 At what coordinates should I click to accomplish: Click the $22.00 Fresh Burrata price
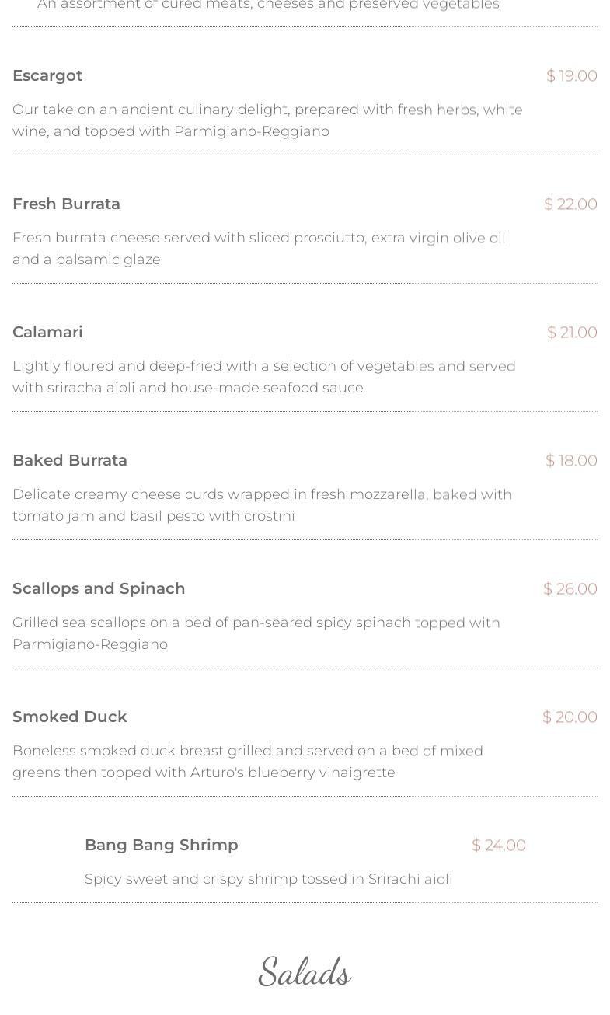pos(570,204)
